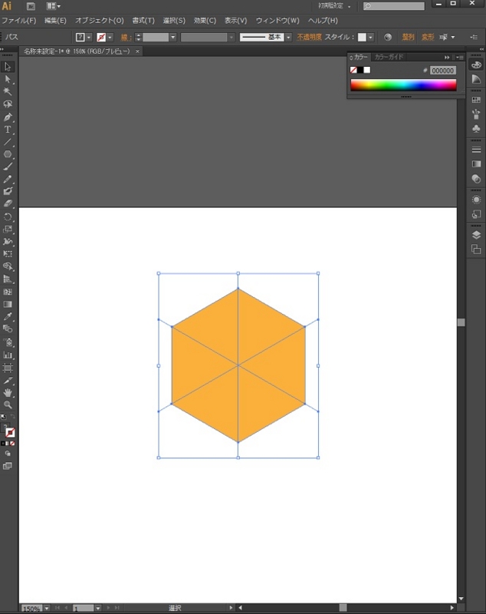Select the Eraser tool
The height and width of the screenshot is (614, 486).
click(x=8, y=203)
